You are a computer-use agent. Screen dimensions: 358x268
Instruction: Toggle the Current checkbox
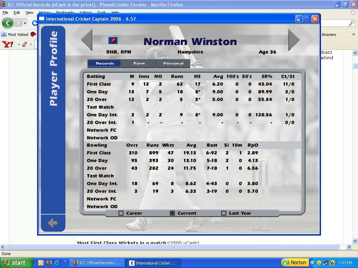point(172,213)
